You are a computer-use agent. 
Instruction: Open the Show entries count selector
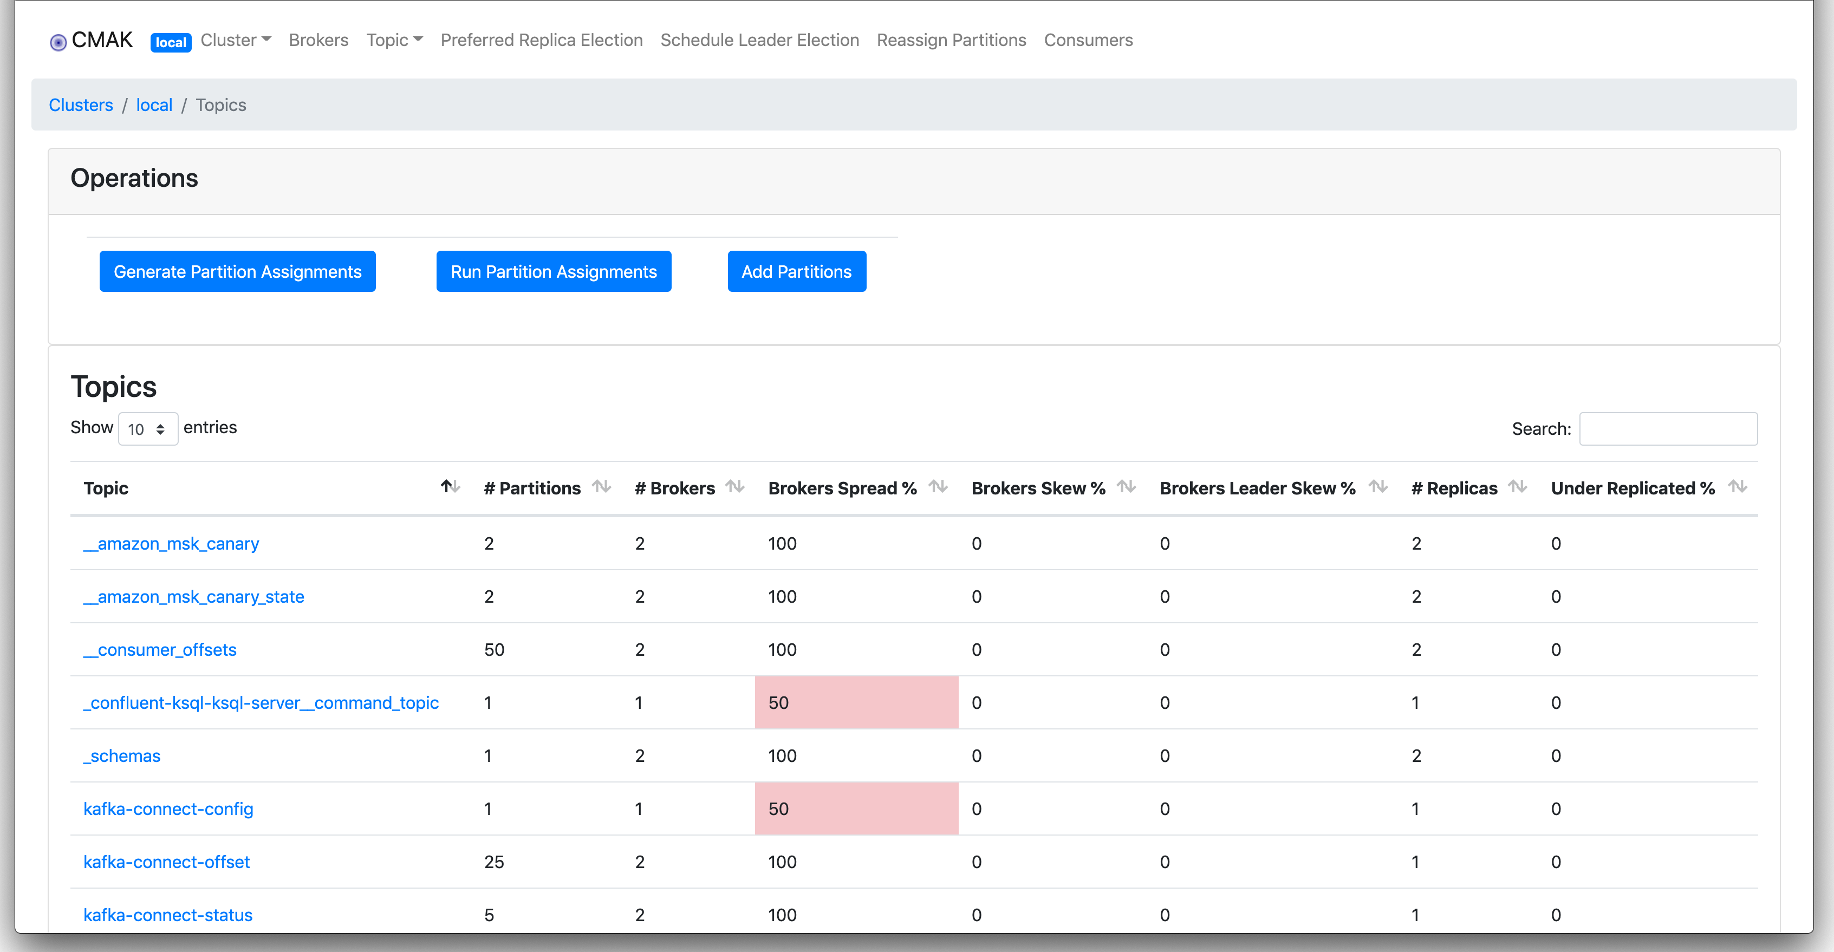[147, 429]
